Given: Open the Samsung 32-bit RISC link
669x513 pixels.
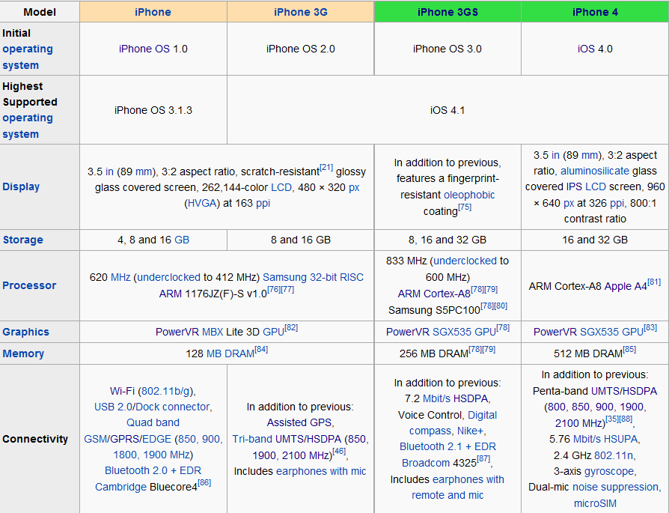Looking at the screenshot, I should point(313,277).
